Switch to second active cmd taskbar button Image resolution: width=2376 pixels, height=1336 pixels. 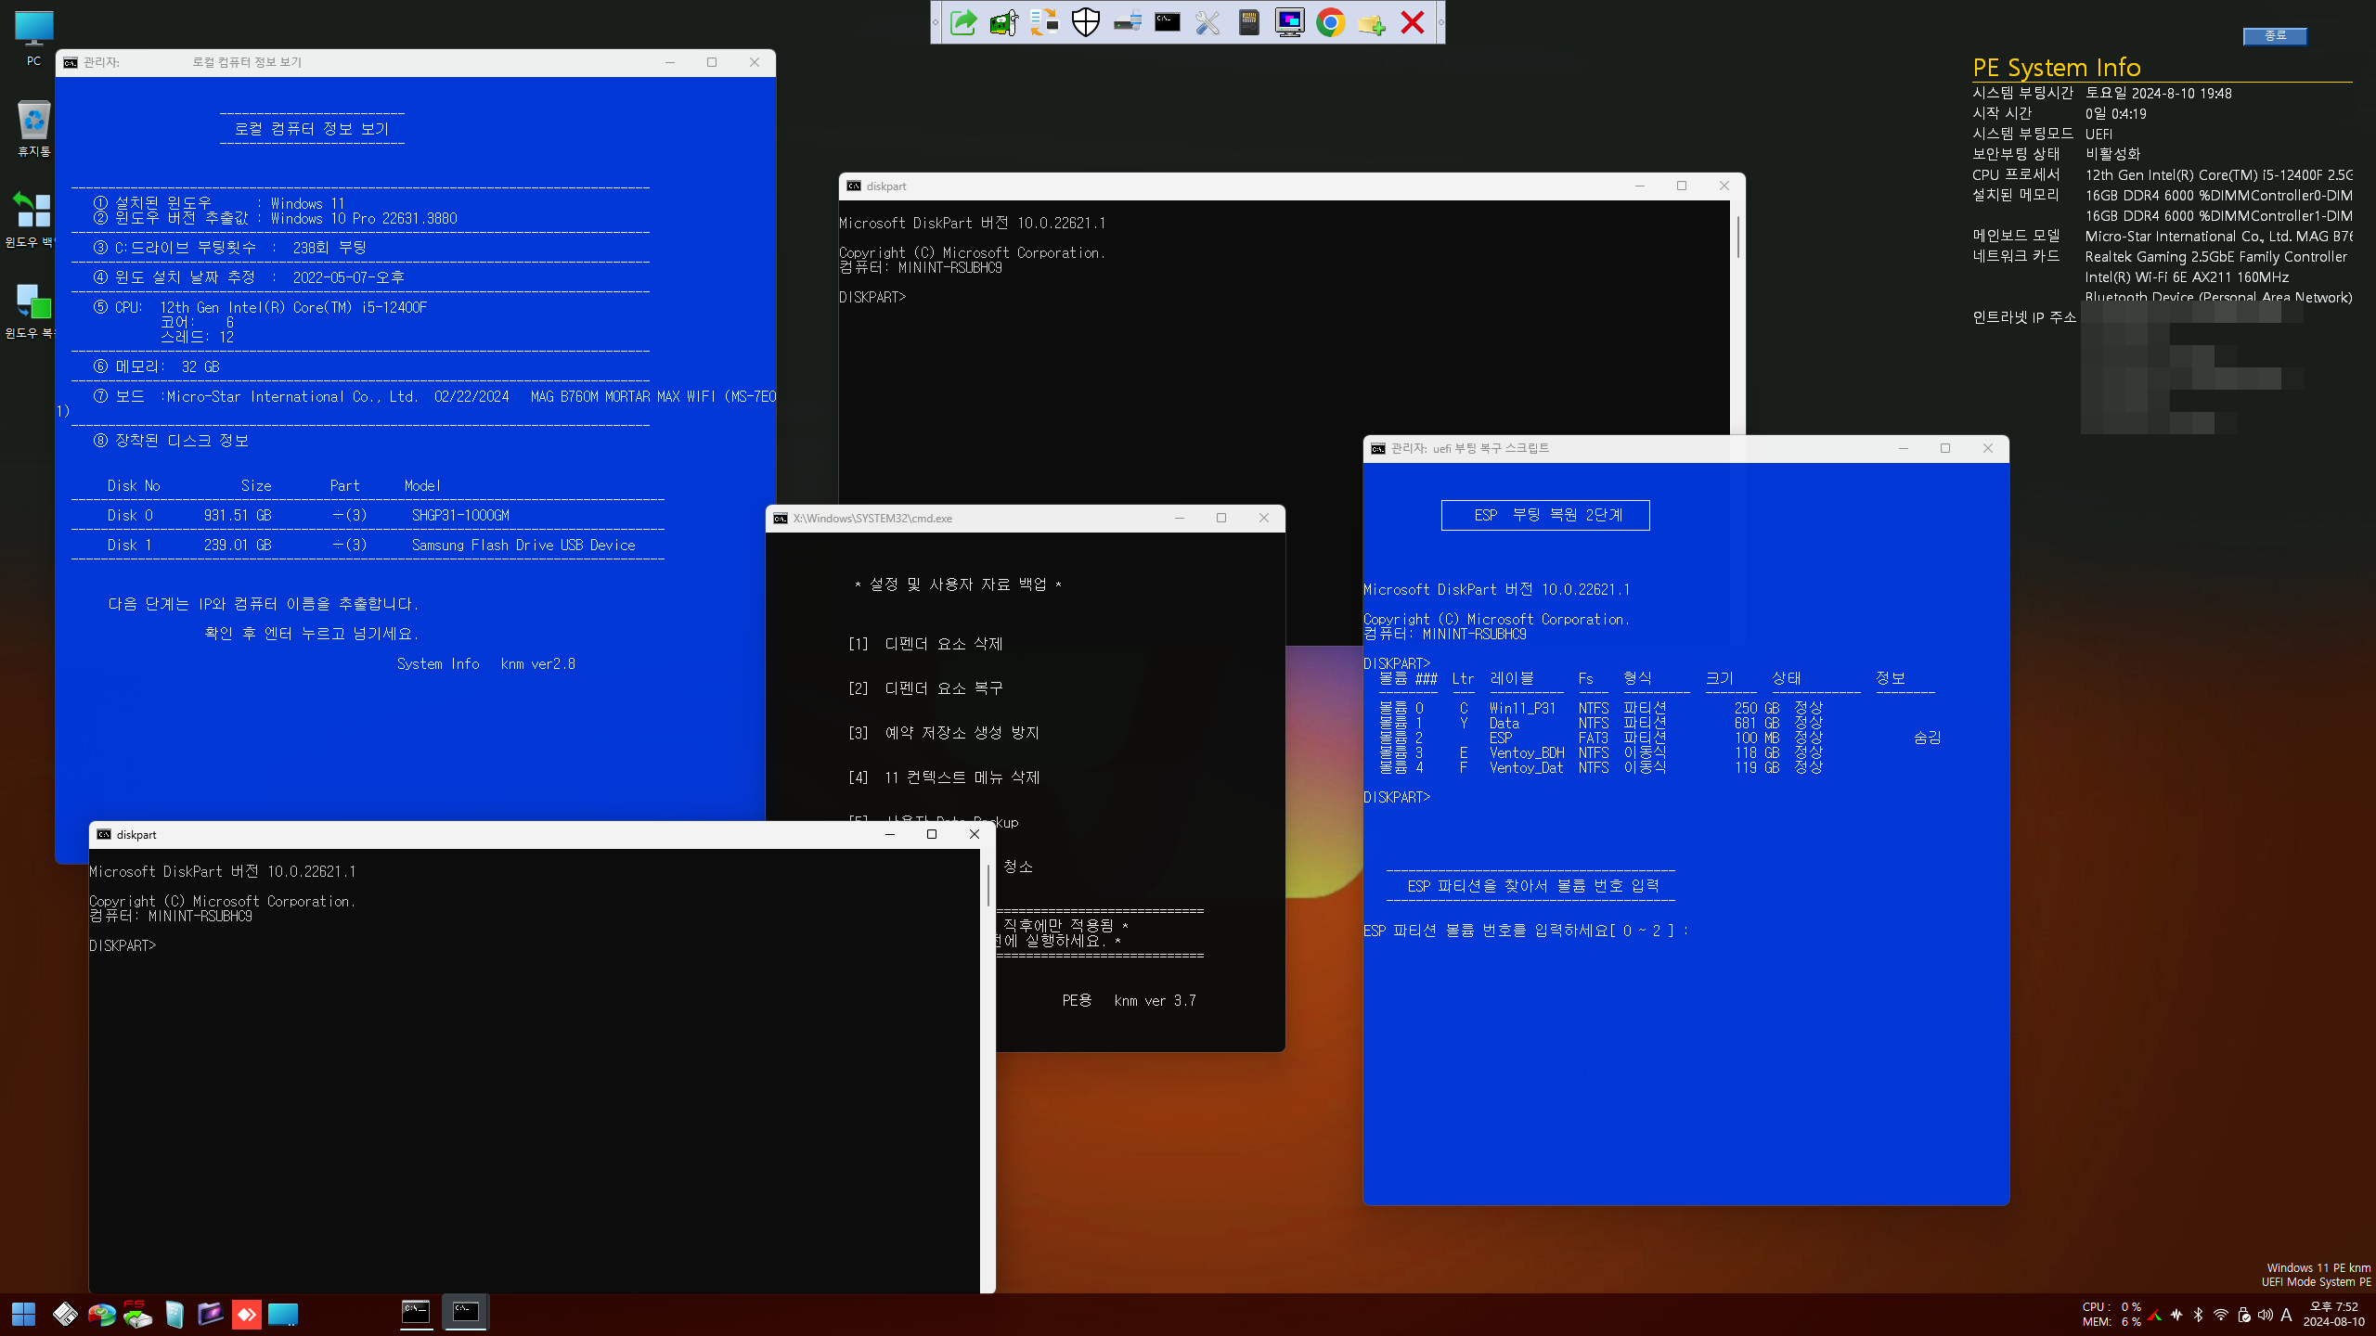coord(465,1313)
